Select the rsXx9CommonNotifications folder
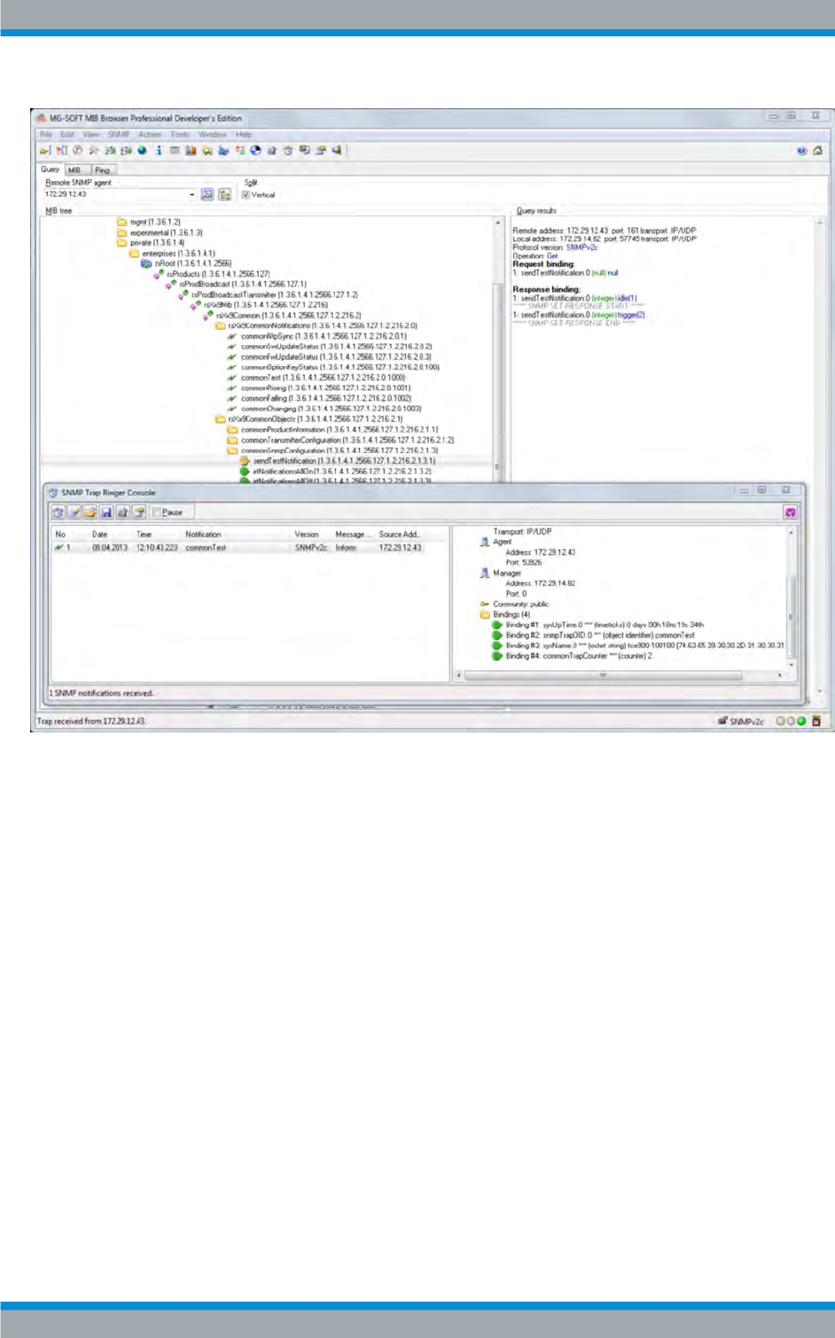This screenshot has width=835, height=1338. pyautogui.click(x=316, y=325)
